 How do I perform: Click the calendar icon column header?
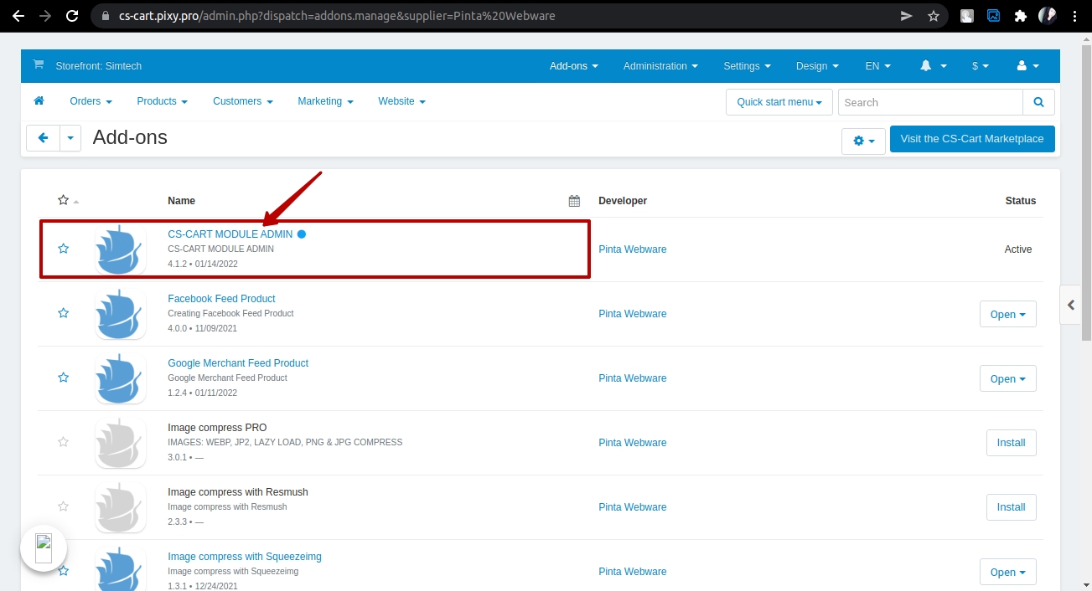tap(574, 201)
